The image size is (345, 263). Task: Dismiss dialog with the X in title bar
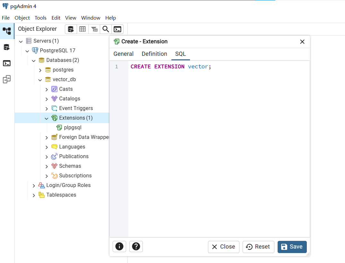click(x=302, y=42)
